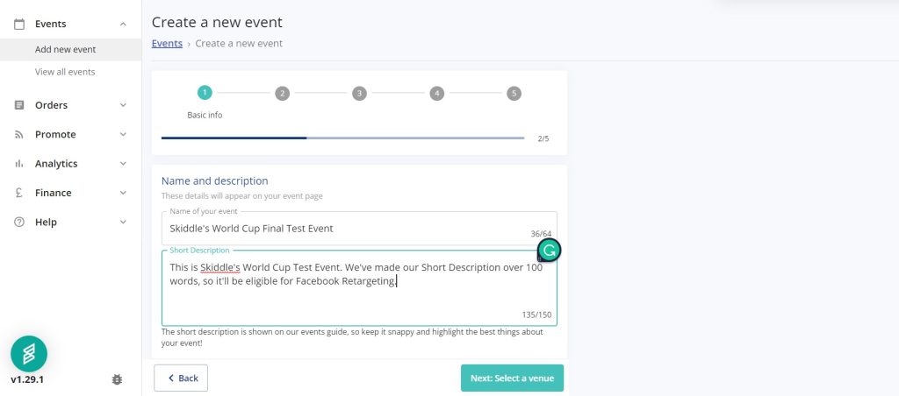The height and width of the screenshot is (396, 899).
Task: Click the Promote feed icon
Action: (19, 135)
